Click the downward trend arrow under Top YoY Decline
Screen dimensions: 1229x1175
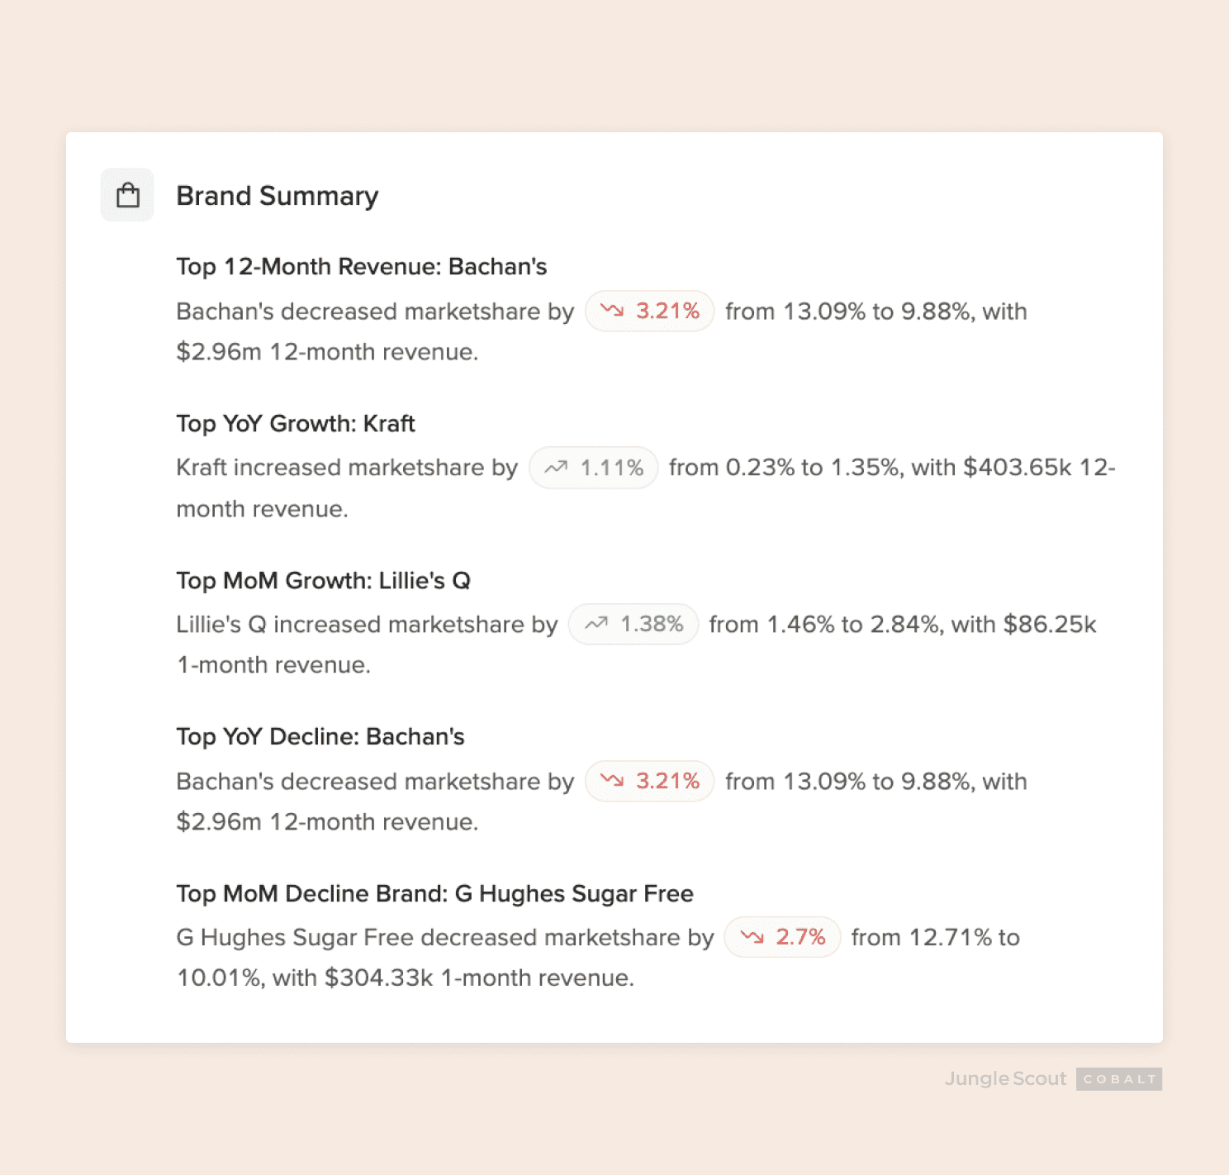612,781
